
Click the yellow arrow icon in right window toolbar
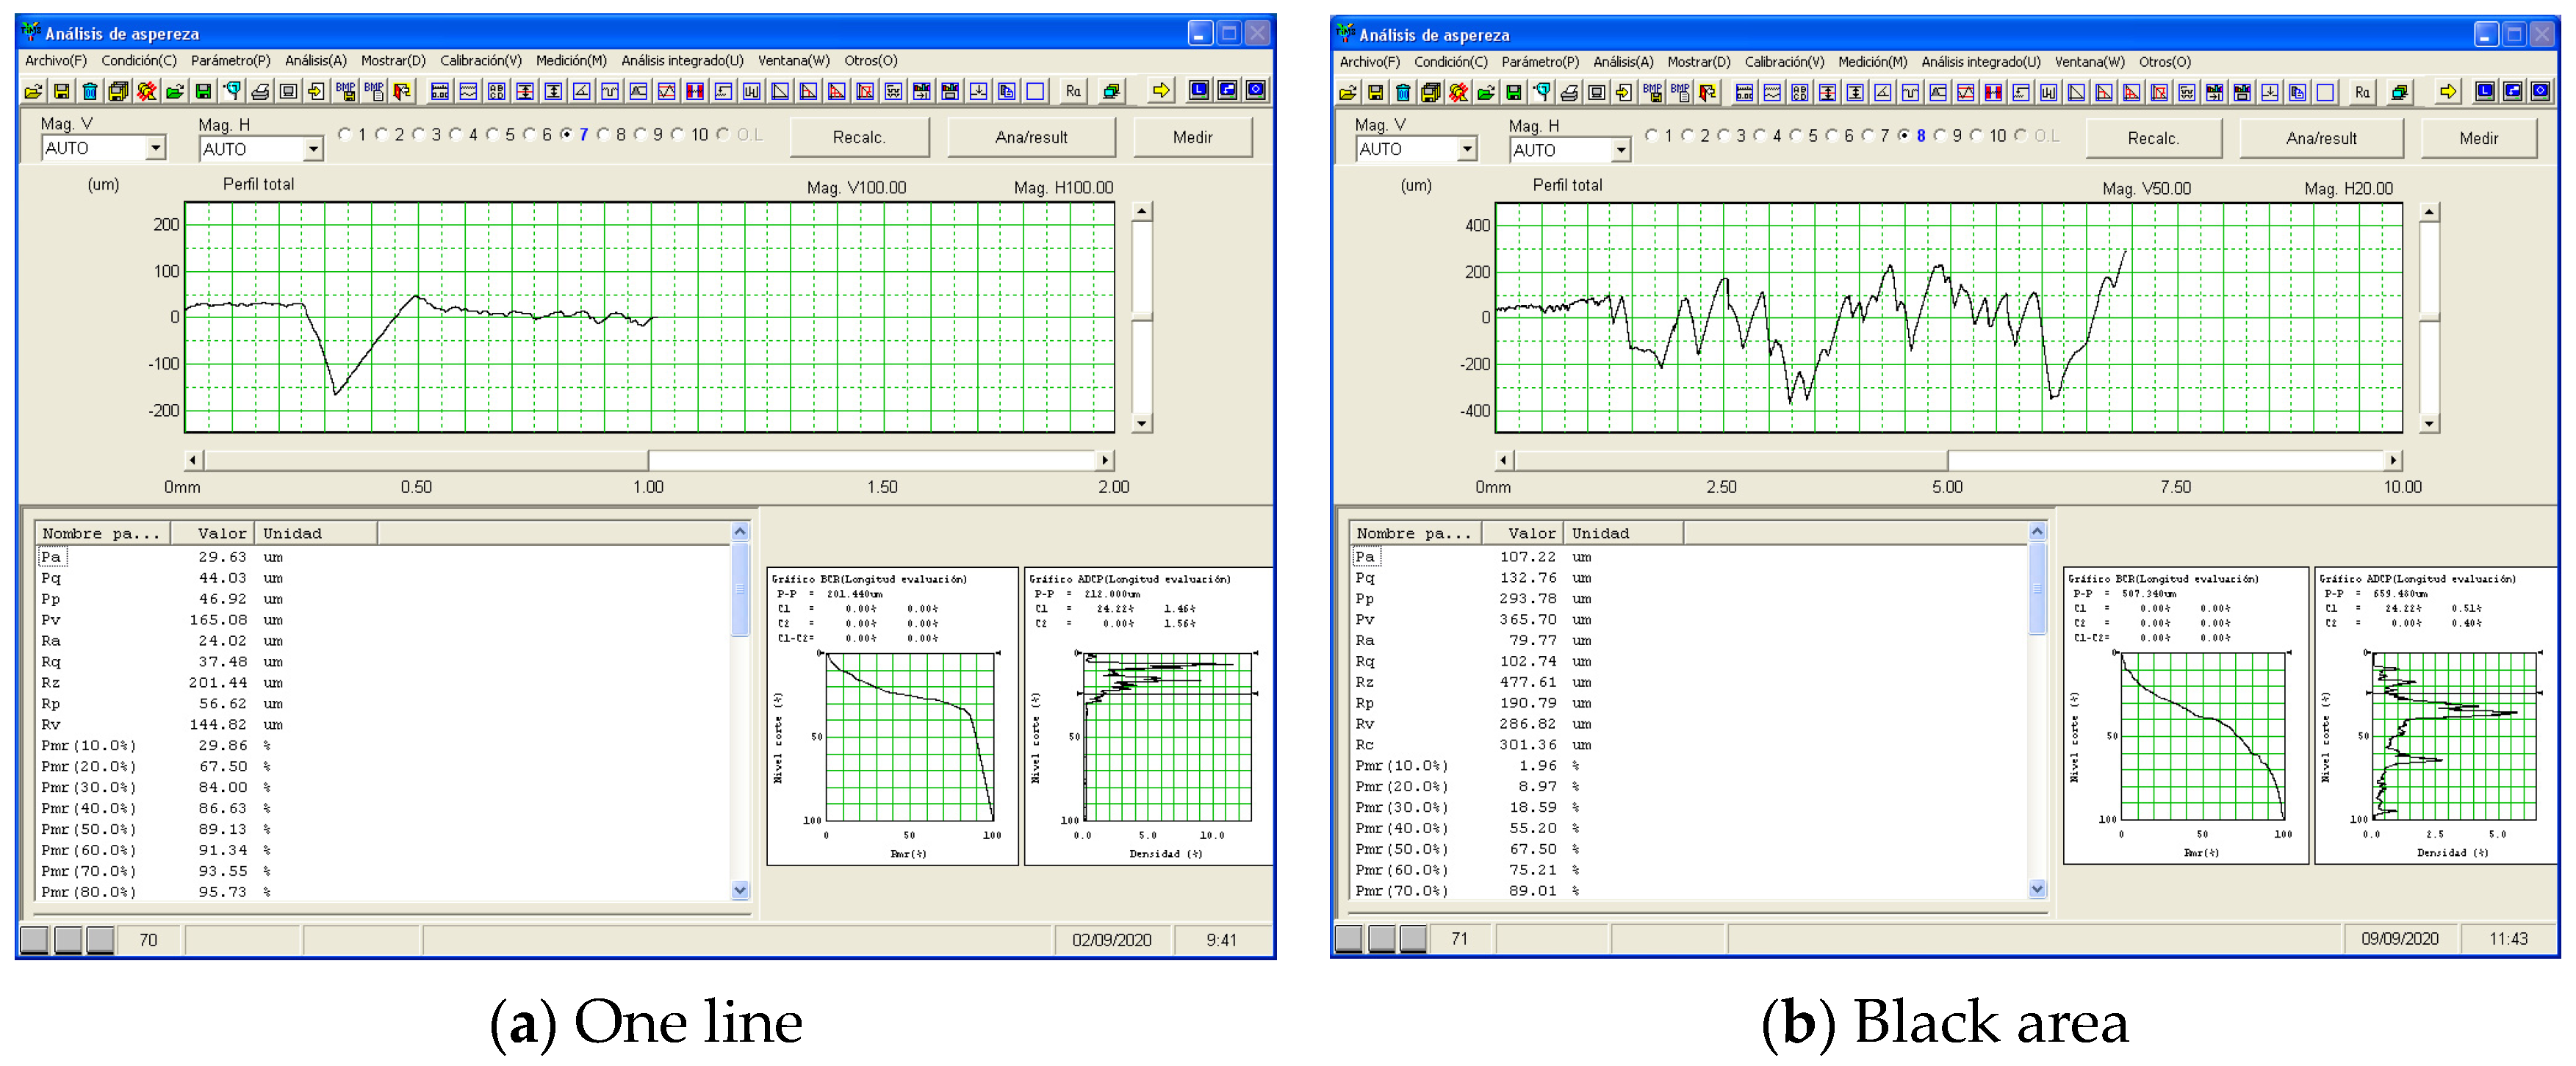click(x=2447, y=92)
